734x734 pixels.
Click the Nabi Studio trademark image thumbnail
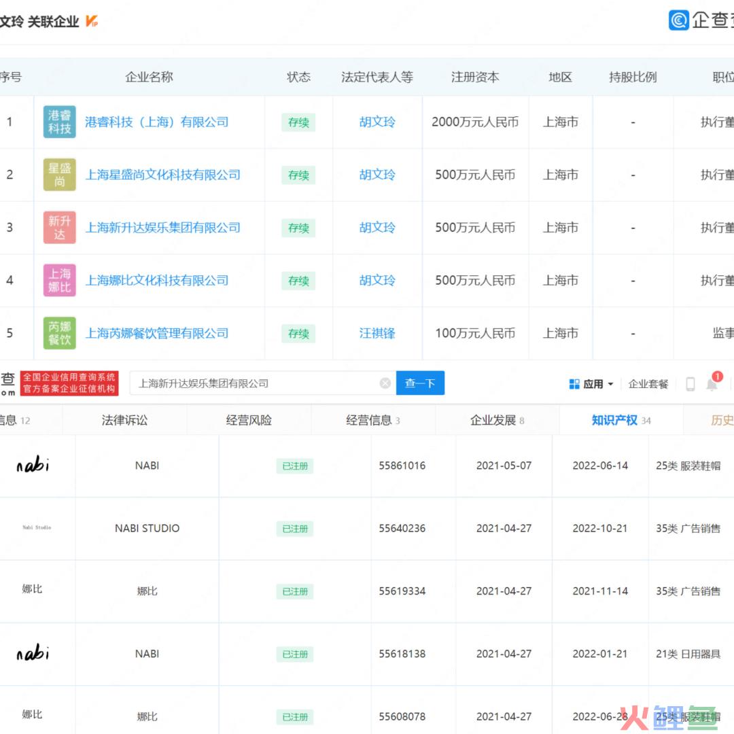click(37, 527)
